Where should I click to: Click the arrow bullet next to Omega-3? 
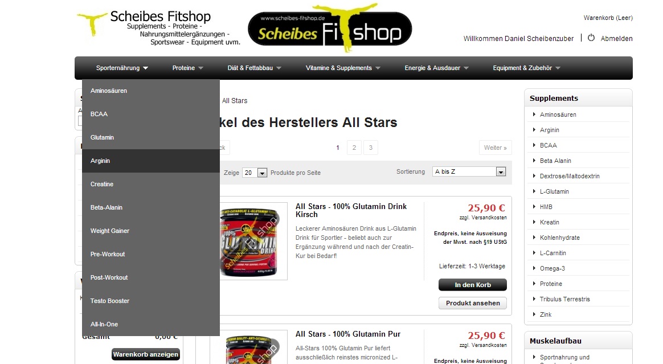[534, 268]
